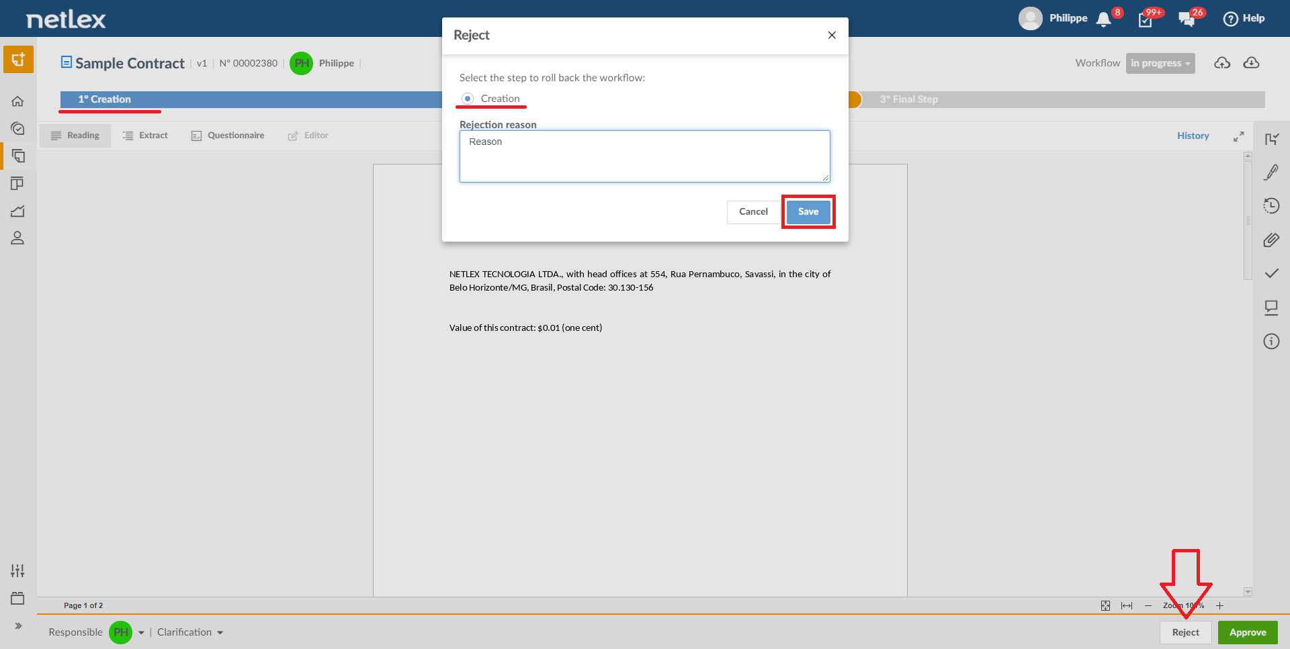1290x649 pixels.
Task: Click the attachments paperclip icon
Action: tap(1271, 240)
